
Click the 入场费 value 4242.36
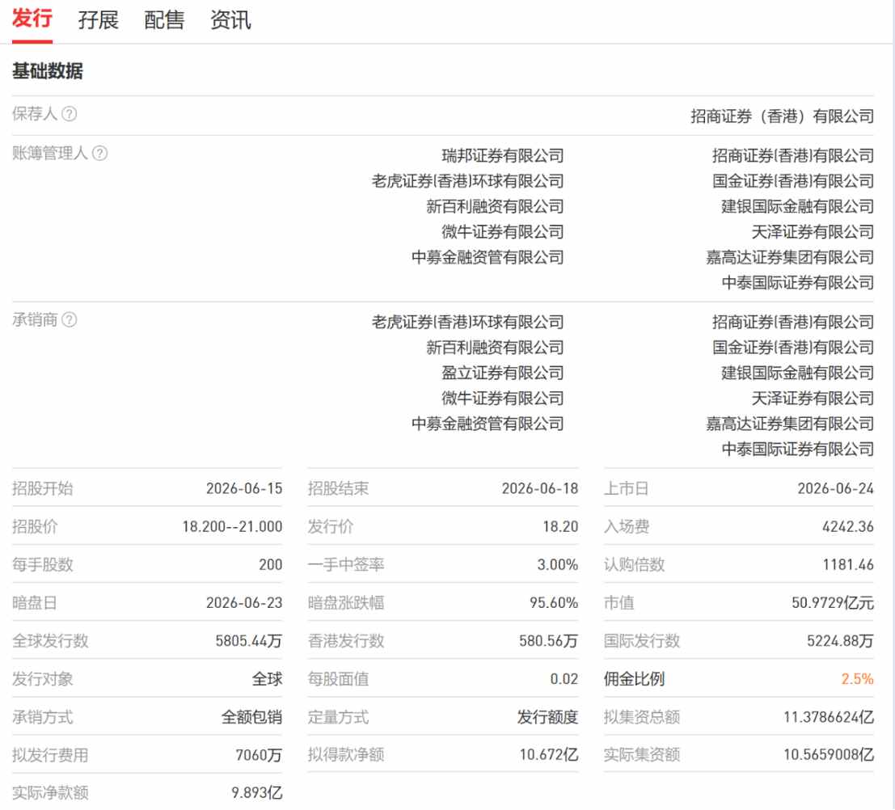tap(848, 526)
